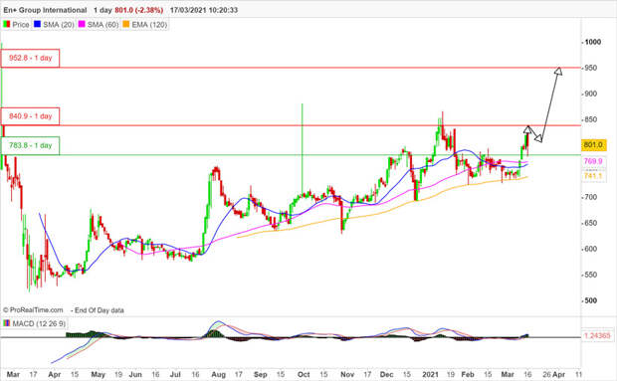Click the Jun month label on time axis
This screenshot has height=381, width=617.
click(135, 375)
